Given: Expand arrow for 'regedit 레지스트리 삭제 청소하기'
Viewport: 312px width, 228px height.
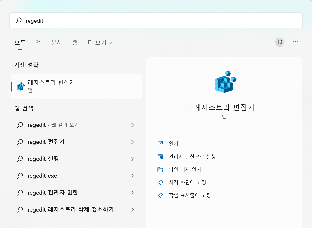Looking at the screenshot, I should pyautogui.click(x=133, y=209).
